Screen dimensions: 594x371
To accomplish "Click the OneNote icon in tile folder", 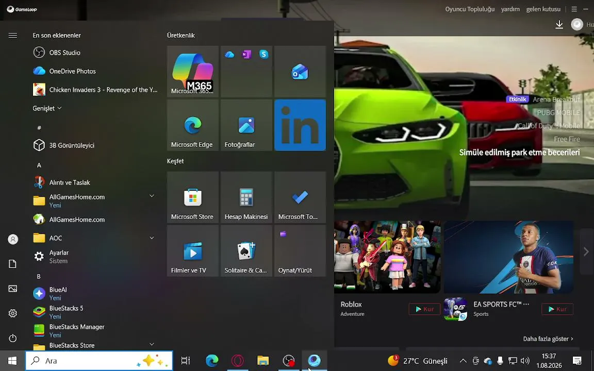I will tap(246, 55).
